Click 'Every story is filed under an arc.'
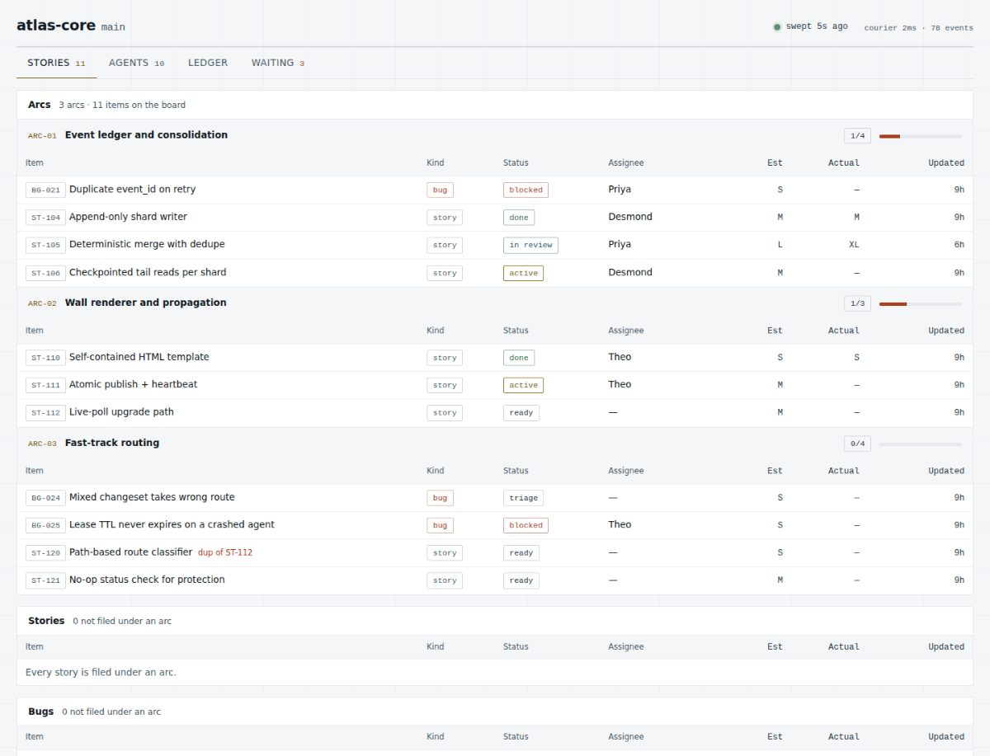Viewport: 990px width, 756px height. pyautogui.click(x=101, y=673)
